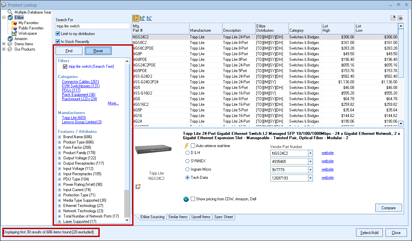Open the Connector Cables (261) category link
Screen dimensions: 412x241
pos(80,82)
